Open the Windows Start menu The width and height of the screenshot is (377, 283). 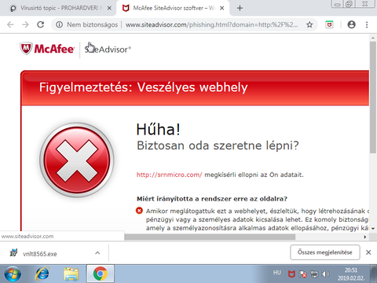tap(13, 274)
